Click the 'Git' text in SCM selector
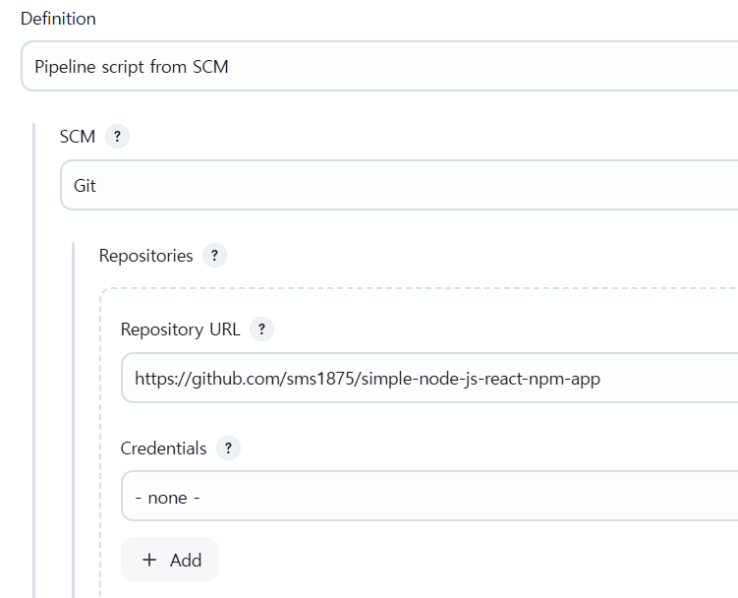 85,186
